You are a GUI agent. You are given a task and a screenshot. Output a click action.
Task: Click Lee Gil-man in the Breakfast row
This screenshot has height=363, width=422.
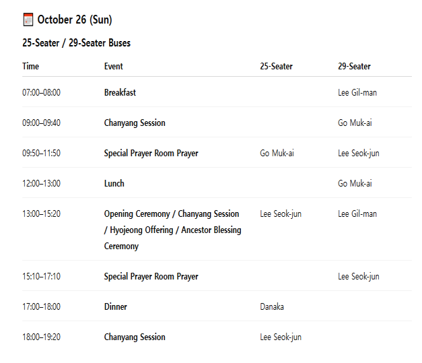(x=357, y=92)
